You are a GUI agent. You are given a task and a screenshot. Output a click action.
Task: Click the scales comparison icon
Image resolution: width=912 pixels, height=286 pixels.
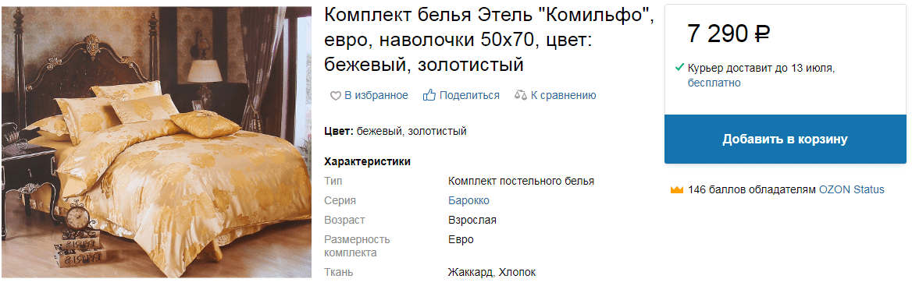tap(521, 95)
